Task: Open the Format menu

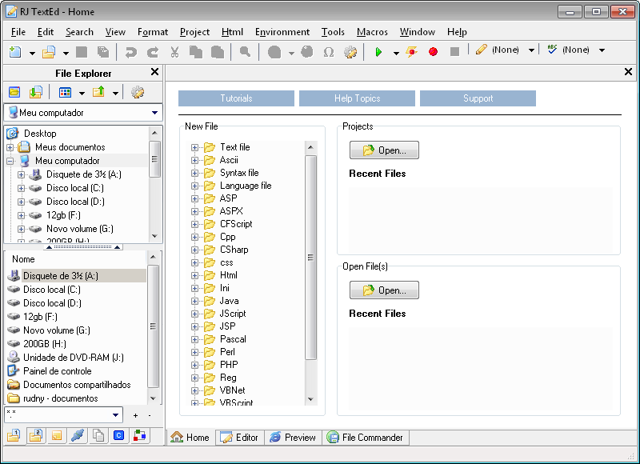Action: [x=152, y=32]
